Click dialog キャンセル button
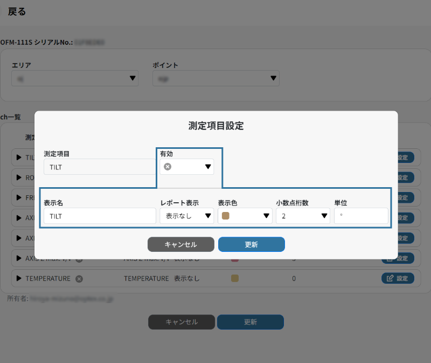 point(181,244)
